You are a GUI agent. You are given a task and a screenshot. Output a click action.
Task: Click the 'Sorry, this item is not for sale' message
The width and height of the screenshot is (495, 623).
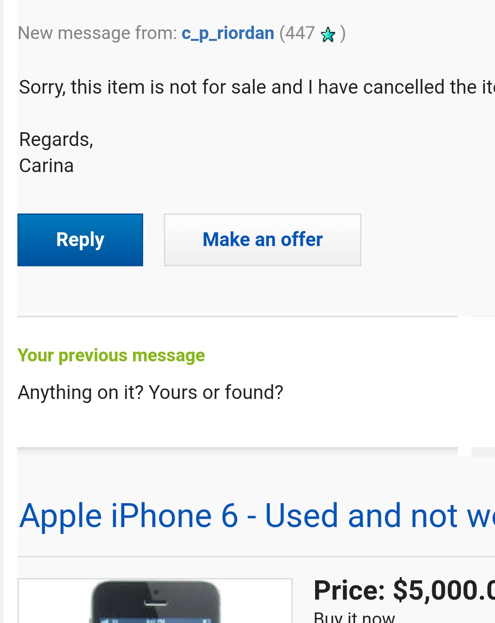tap(257, 87)
